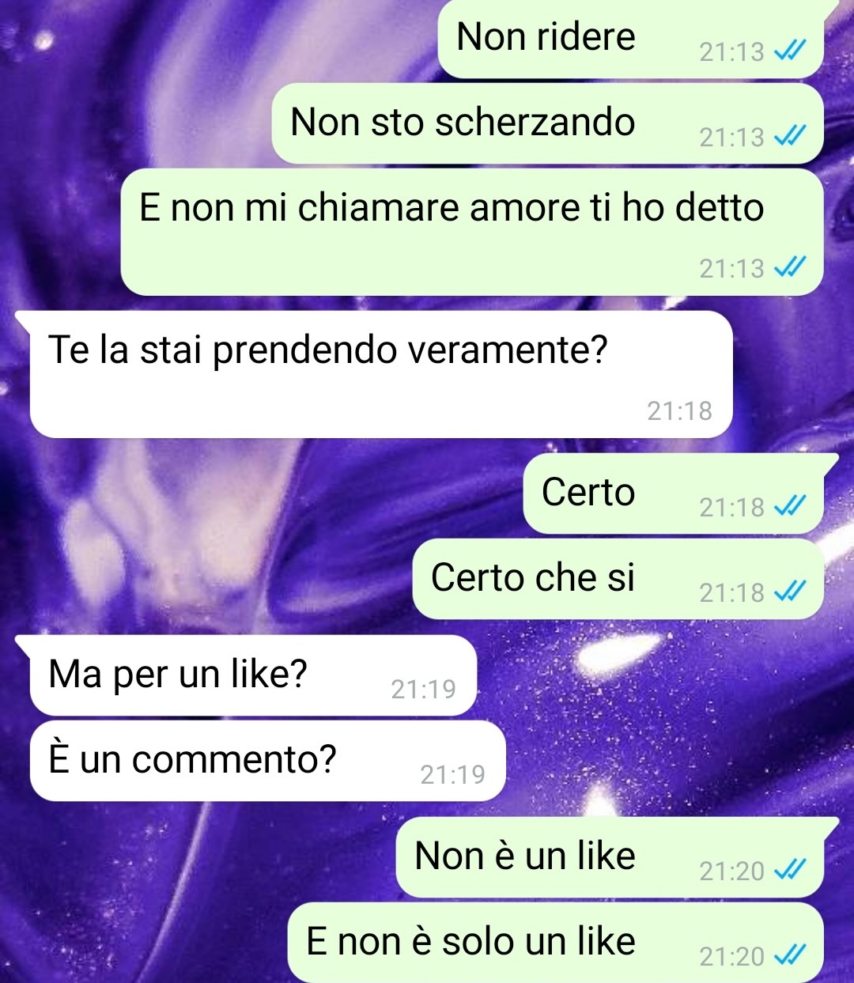
Task: Click read ticks on 'Certo che si' message
Action: (x=789, y=592)
